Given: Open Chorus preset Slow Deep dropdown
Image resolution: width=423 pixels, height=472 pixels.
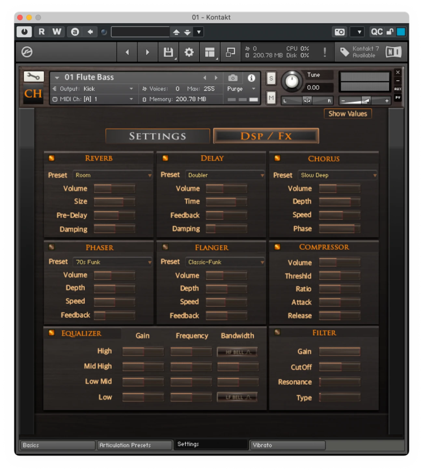Looking at the screenshot, I should [337, 175].
